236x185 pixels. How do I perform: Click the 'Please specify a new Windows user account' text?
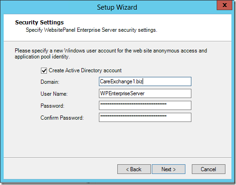tap(111, 53)
